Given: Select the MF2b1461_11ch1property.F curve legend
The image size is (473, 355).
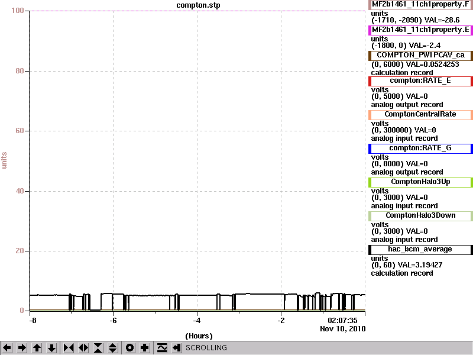Looking at the screenshot, I should [x=420, y=5].
